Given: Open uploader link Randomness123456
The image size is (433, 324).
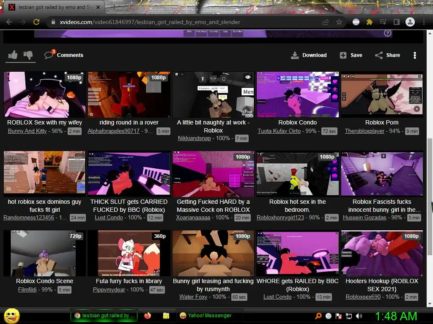Looking at the screenshot, I should point(29,218).
